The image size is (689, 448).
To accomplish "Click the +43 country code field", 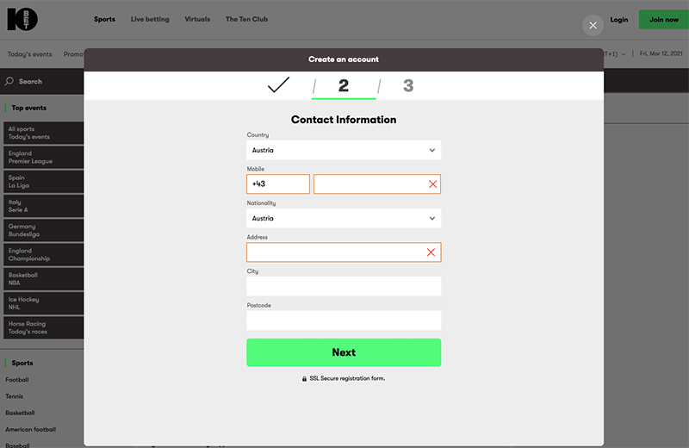I will (277, 184).
